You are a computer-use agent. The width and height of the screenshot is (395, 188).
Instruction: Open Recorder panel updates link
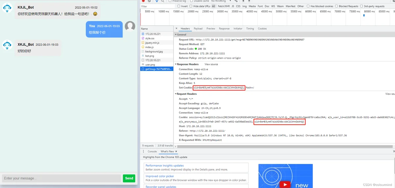pos(161,187)
